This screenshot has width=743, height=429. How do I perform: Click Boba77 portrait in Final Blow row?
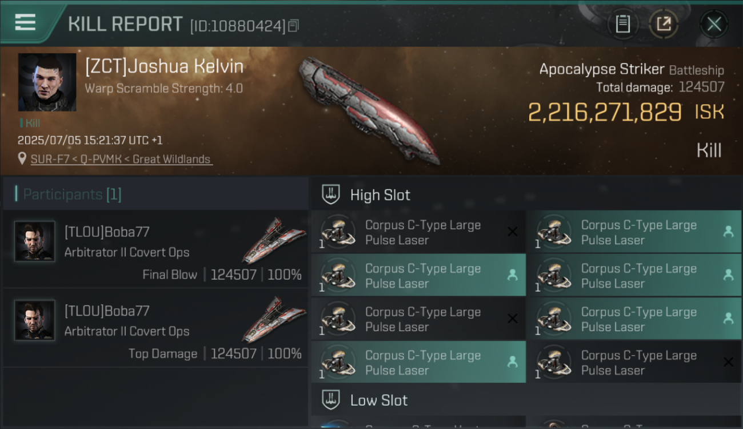coord(34,241)
